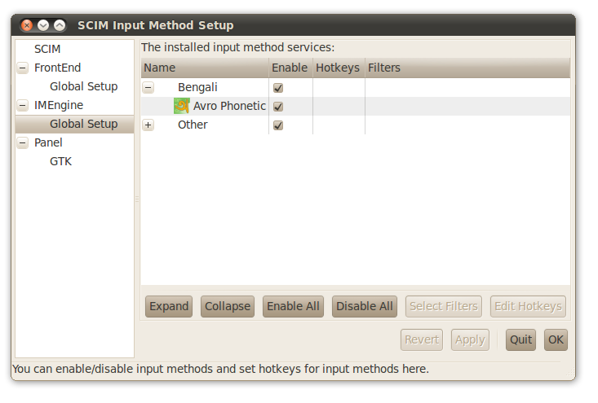598x403 pixels.
Task: Select the Other row label
Action: click(193, 125)
